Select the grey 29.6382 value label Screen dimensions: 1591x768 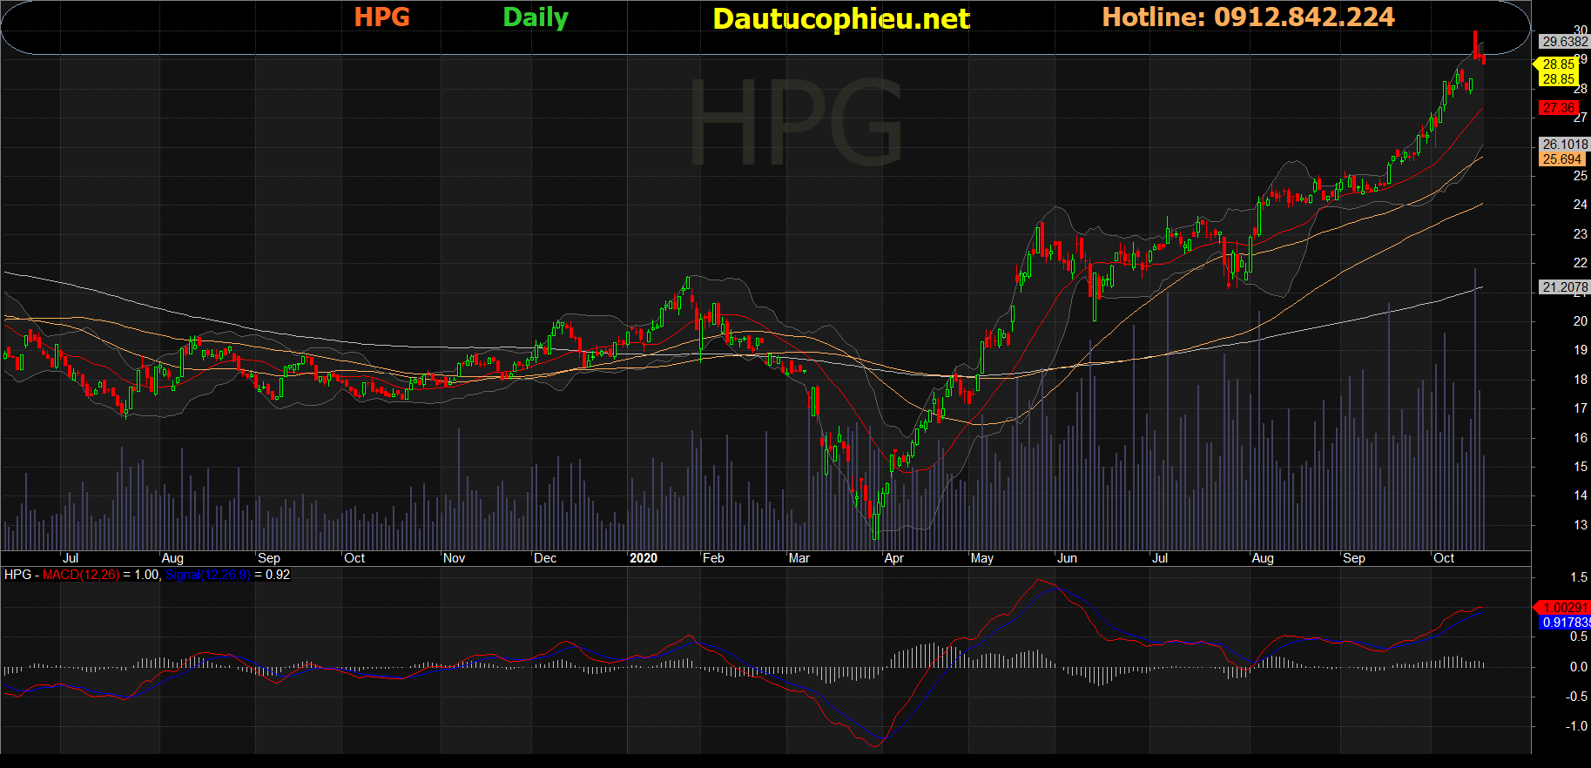(x=1564, y=42)
